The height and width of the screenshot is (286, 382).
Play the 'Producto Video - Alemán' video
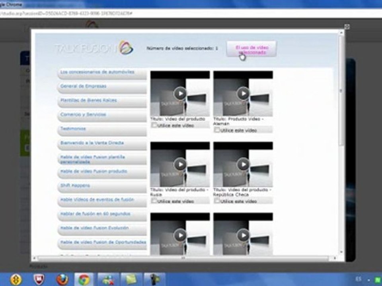[243, 93]
